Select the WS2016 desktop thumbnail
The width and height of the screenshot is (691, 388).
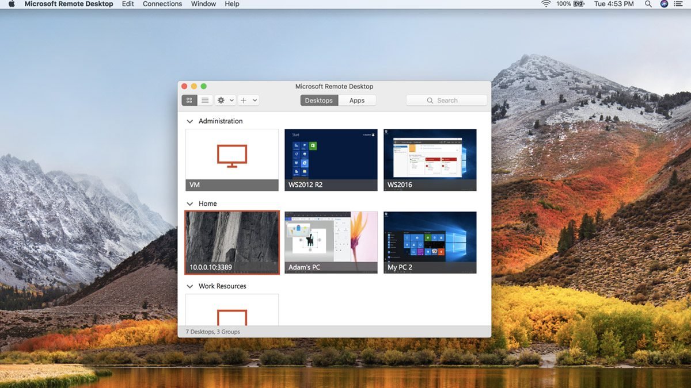tap(430, 160)
